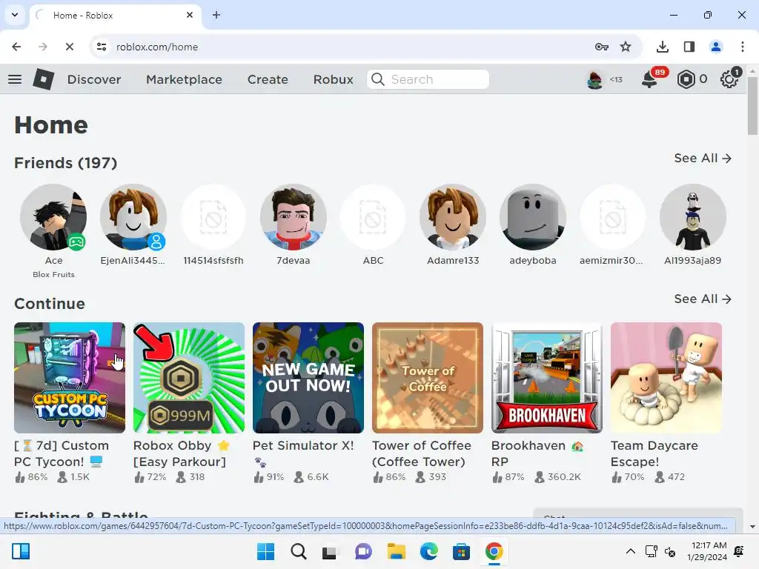Viewport: 759px width, 569px height.
Task: Open the Robux balance icon
Action: coord(686,79)
